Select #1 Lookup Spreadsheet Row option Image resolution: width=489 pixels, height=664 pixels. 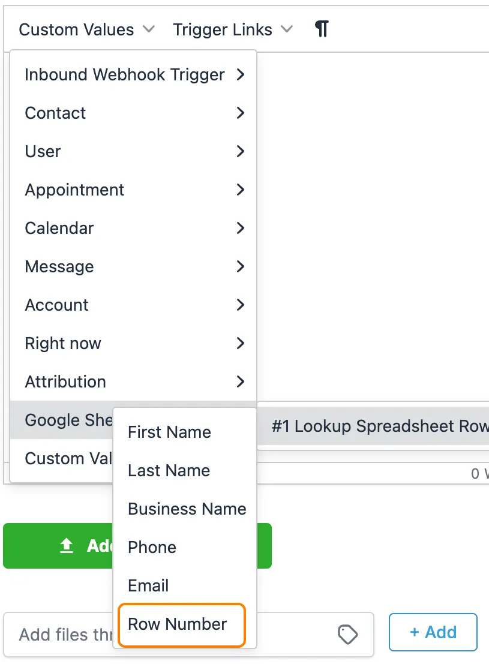[x=378, y=426]
